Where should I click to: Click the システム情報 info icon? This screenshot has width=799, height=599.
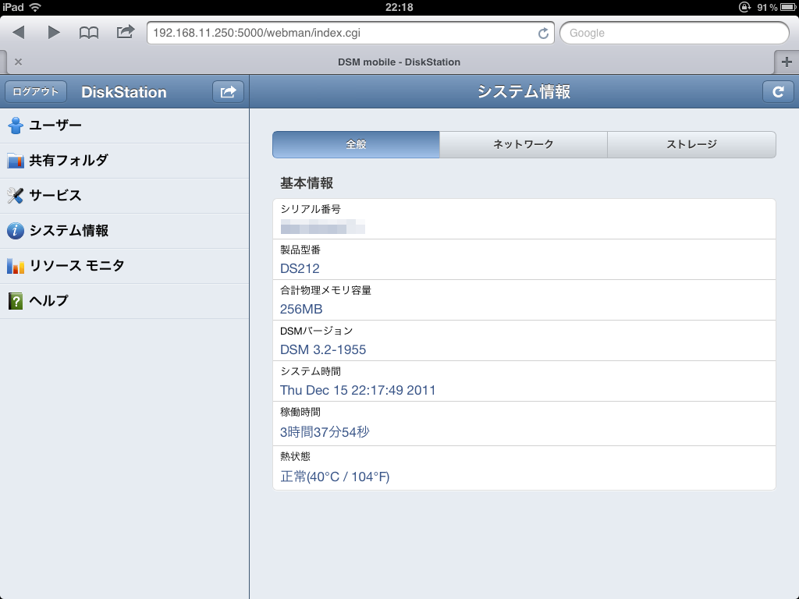(x=16, y=231)
